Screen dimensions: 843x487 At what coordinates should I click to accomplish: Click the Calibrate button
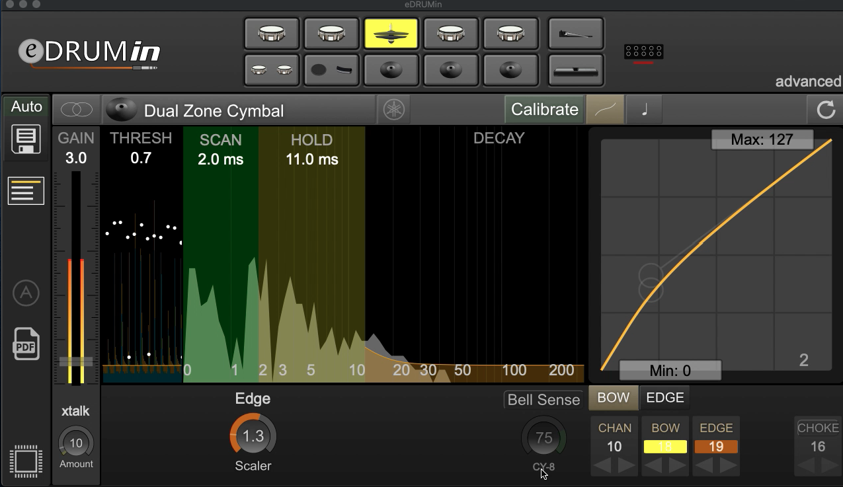[x=545, y=110]
